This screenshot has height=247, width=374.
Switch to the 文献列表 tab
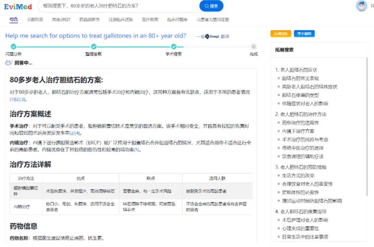pyautogui.click(x=35, y=20)
